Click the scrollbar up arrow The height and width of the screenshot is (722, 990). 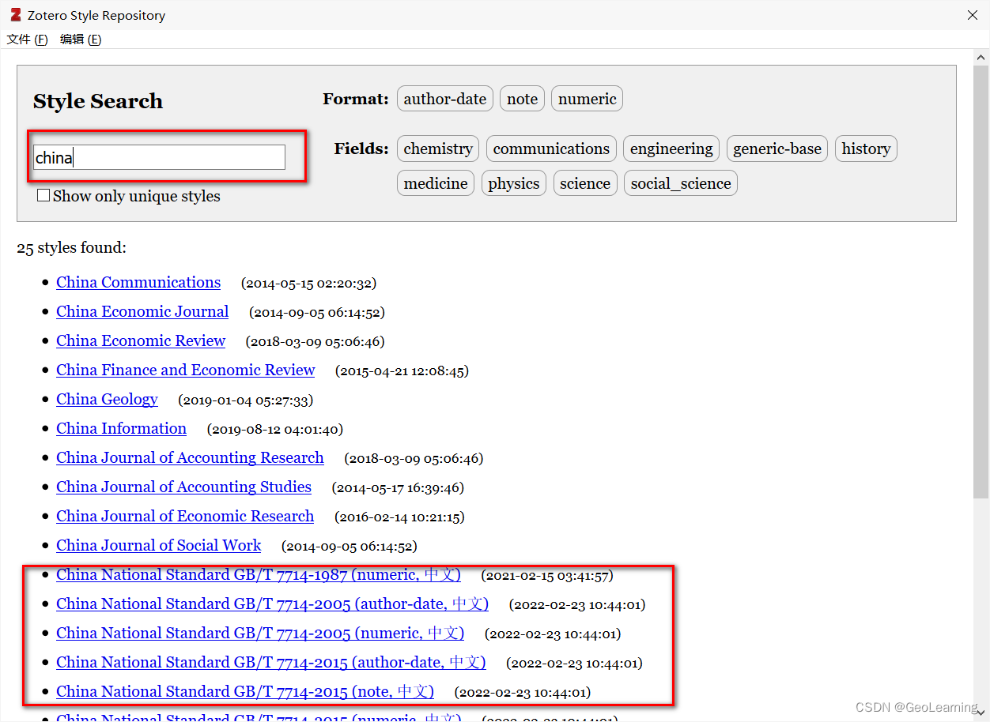click(x=981, y=58)
